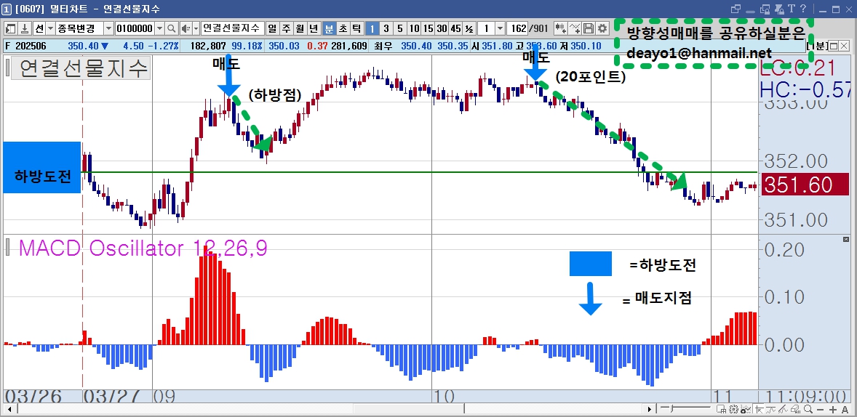This screenshot has height=417, width=857.
Task: Click the diagonal line analysis icon
Action: pos(783,409)
